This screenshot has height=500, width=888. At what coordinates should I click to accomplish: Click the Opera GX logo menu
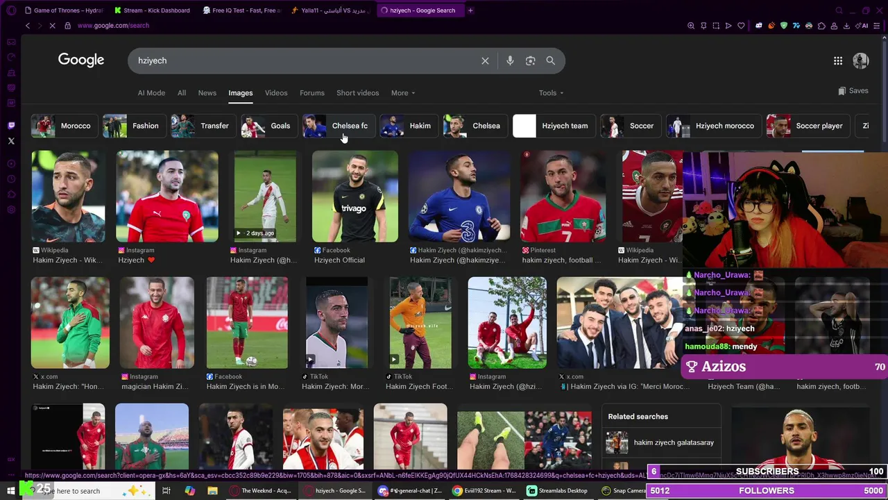pos(11,10)
